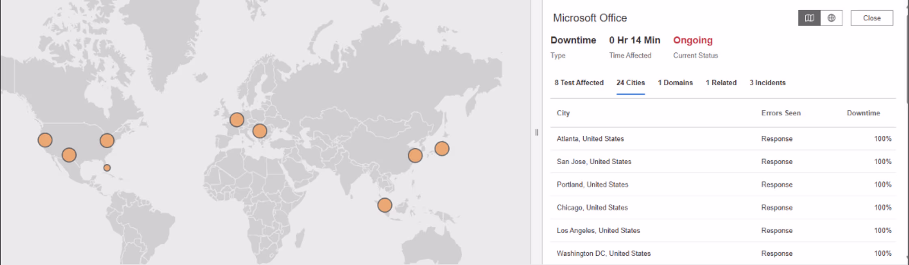Select the Washington DC, United States row
This screenshot has width=909, height=265.
point(723,253)
